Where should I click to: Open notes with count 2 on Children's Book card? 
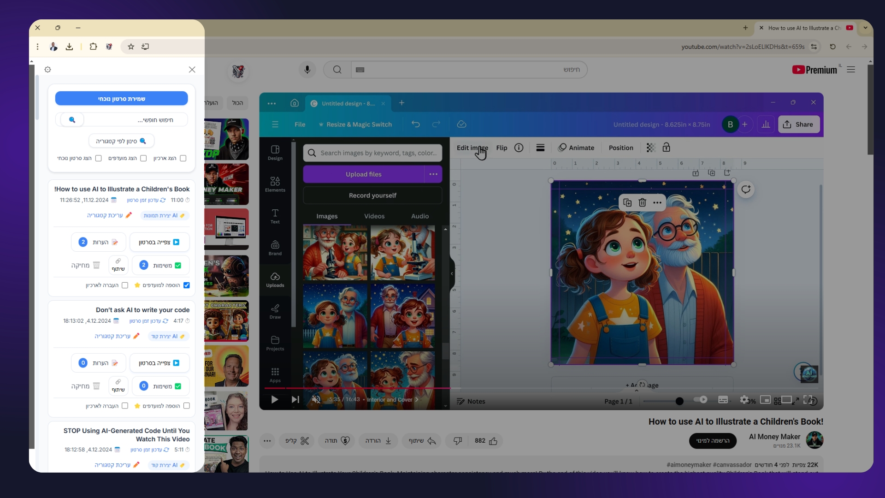(98, 242)
